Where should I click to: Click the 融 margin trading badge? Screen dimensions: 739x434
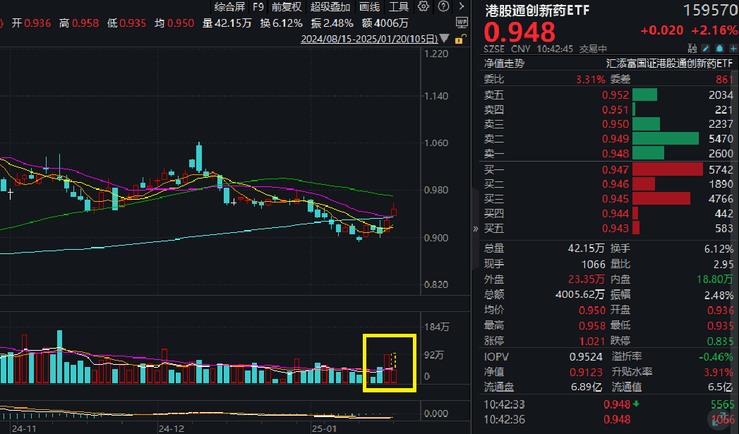pyautogui.click(x=692, y=49)
